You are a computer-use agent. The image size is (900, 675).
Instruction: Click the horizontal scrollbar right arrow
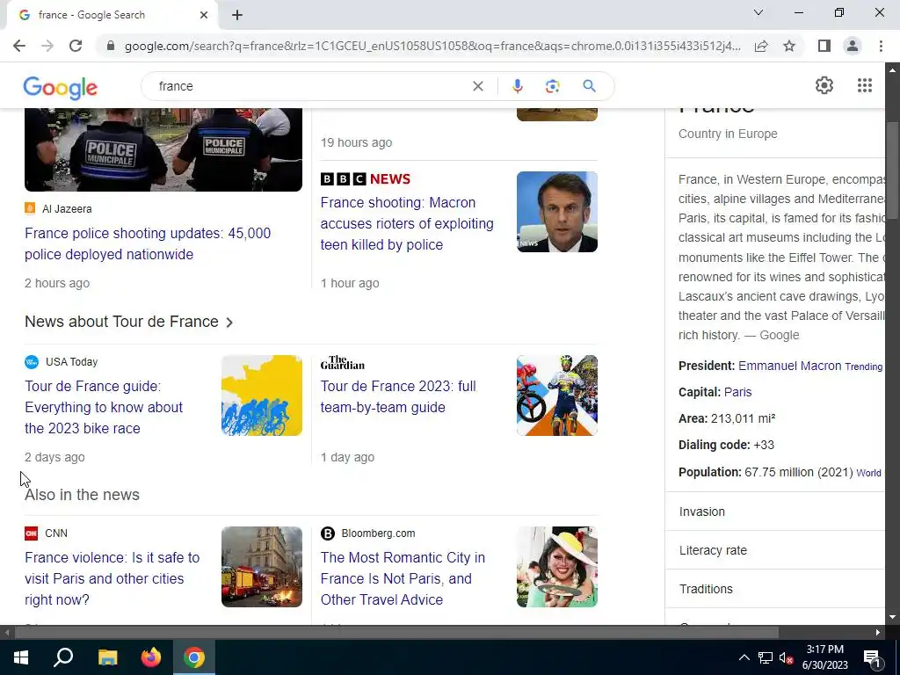878,633
